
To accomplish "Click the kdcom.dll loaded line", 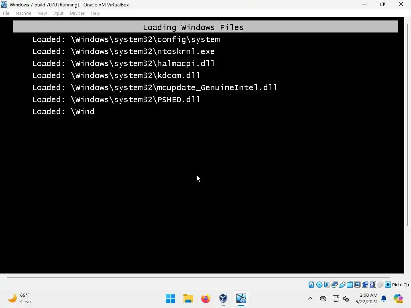I will [x=116, y=75].
